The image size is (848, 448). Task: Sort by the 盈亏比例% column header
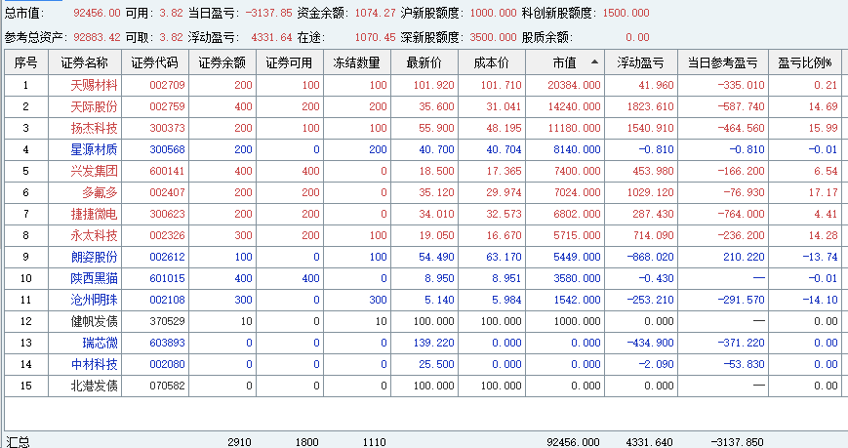[x=805, y=62]
